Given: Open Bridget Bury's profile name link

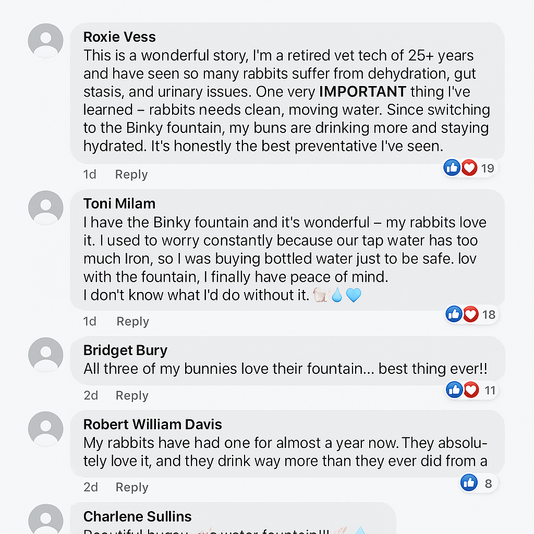Looking at the screenshot, I should [x=125, y=350].
